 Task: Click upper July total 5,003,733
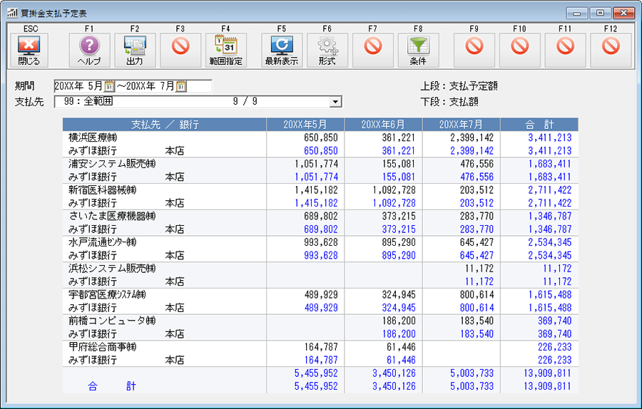point(472,373)
